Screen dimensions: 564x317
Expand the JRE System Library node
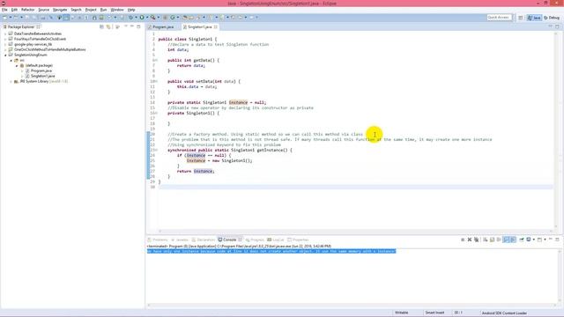tap(11, 82)
